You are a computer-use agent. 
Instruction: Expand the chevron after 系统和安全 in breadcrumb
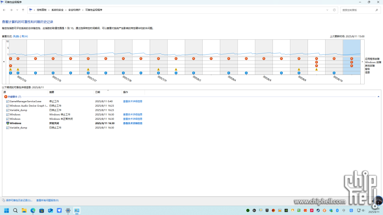66,10
